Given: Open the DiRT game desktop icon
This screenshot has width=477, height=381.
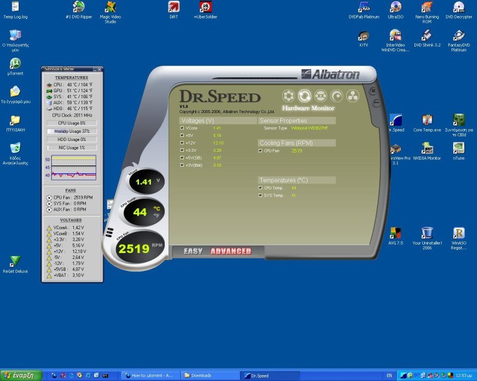Looking at the screenshot, I should pos(174,10).
